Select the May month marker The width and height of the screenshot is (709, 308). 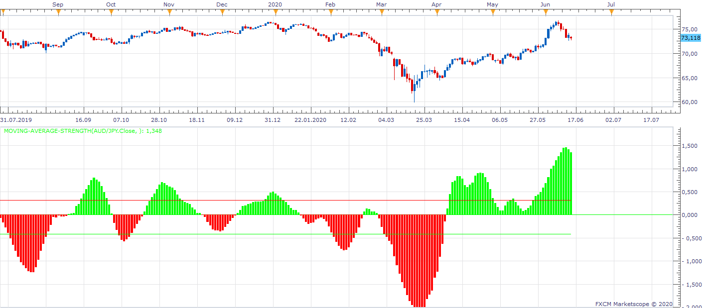coord(492,4)
